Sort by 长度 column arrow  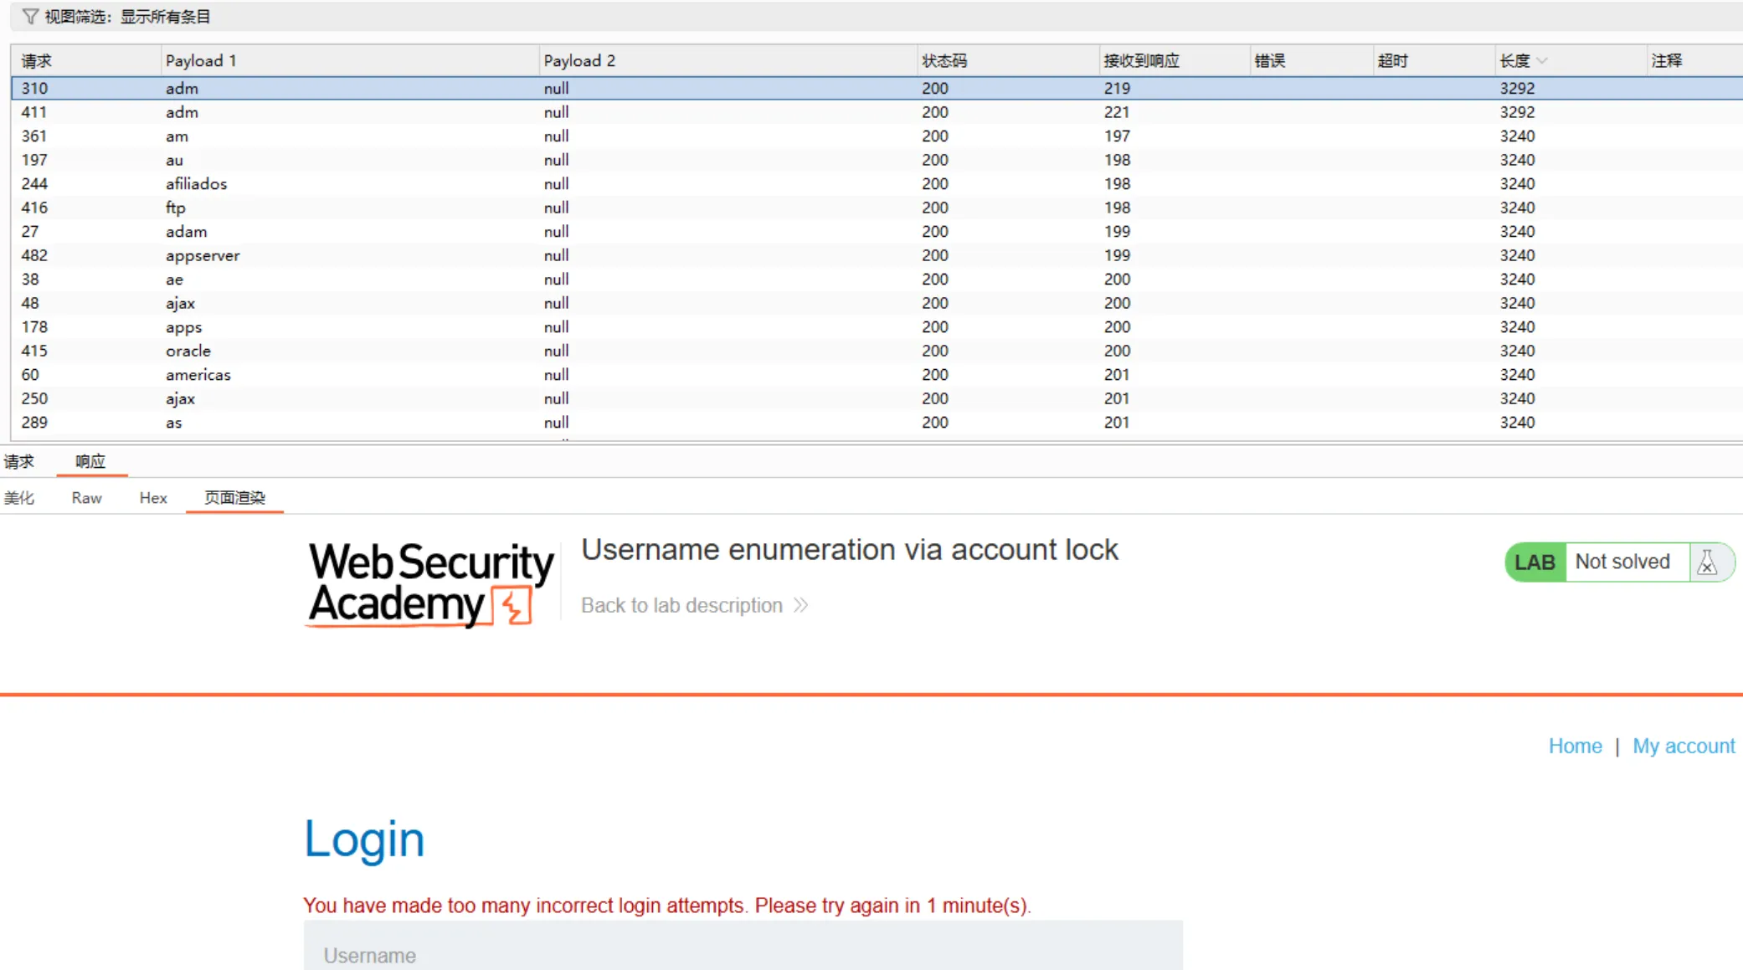pos(1542,61)
